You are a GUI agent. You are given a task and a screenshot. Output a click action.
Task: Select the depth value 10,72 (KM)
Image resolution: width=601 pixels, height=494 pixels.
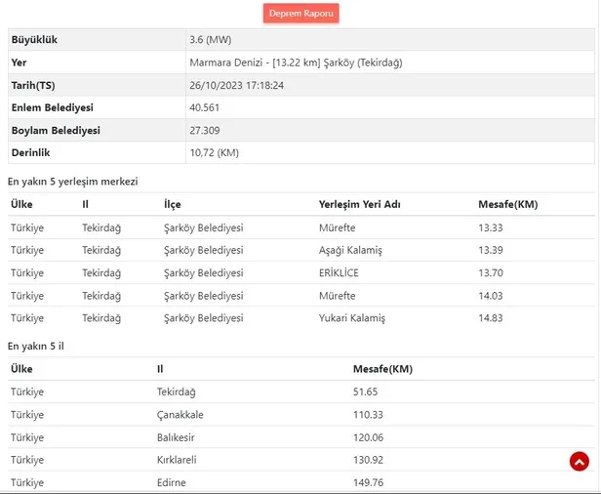pyautogui.click(x=214, y=152)
